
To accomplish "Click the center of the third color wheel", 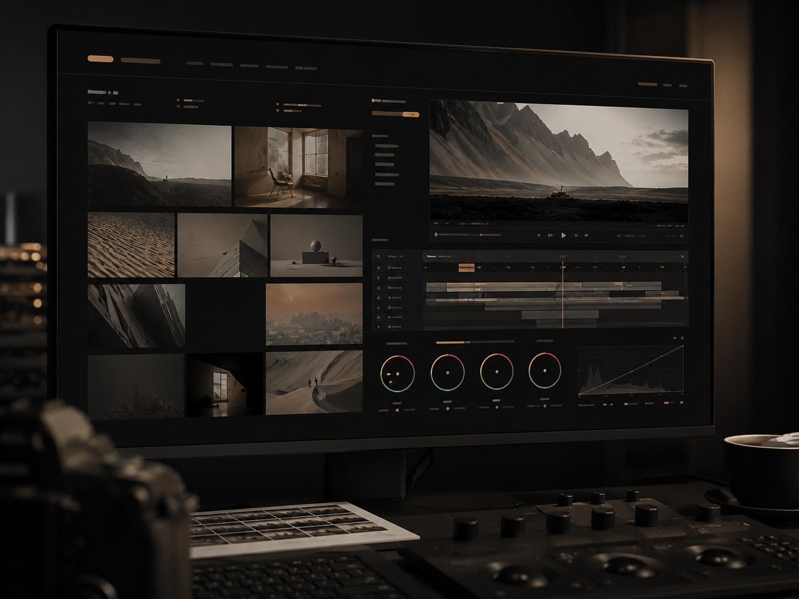I will (497, 372).
